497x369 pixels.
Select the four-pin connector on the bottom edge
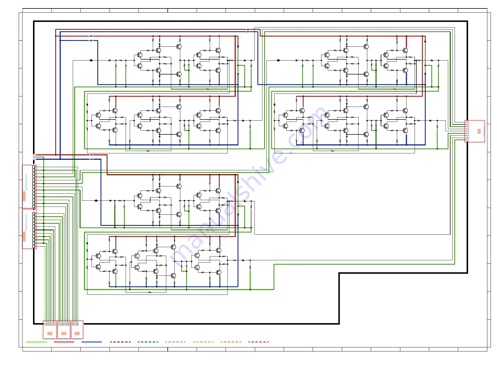click(77, 330)
